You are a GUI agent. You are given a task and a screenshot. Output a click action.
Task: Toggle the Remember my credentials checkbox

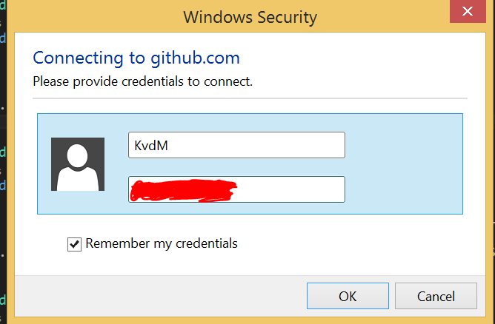(74, 243)
